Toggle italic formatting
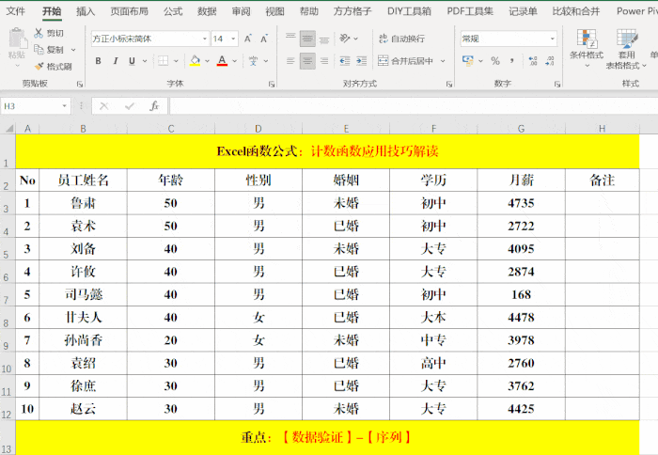Viewport: 658px width, 455px height. click(116, 61)
